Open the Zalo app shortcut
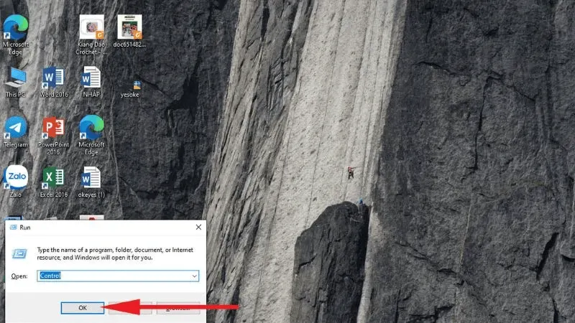Image resolution: width=575 pixels, height=323 pixels. click(x=15, y=179)
